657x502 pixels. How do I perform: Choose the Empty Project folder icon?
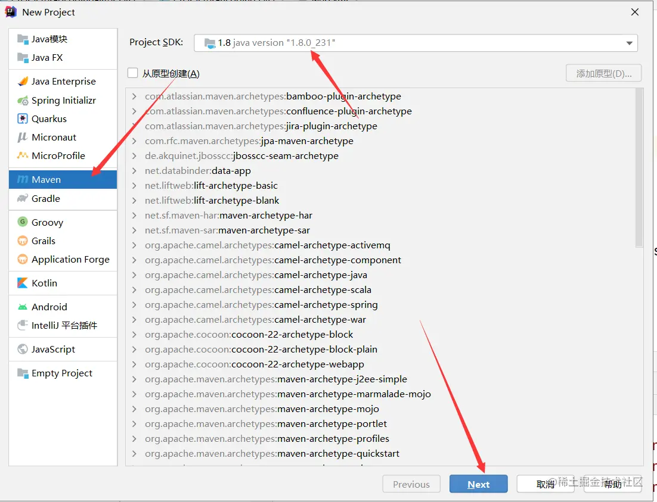click(x=23, y=373)
